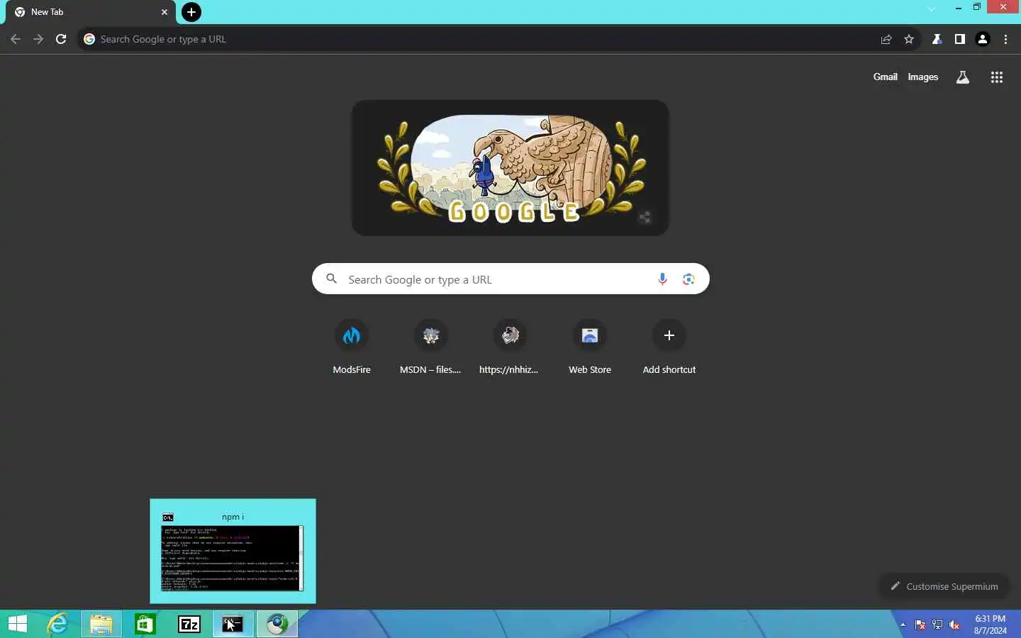Viewport: 1021px width, 638px height.
Task: Open the https://nhhiz... shortcut
Action: tap(510, 347)
